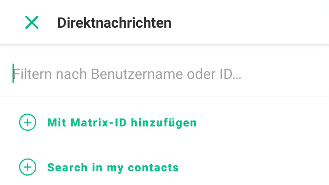Open Search in my contacts
Screen dimensions: 329x185
pos(113,168)
